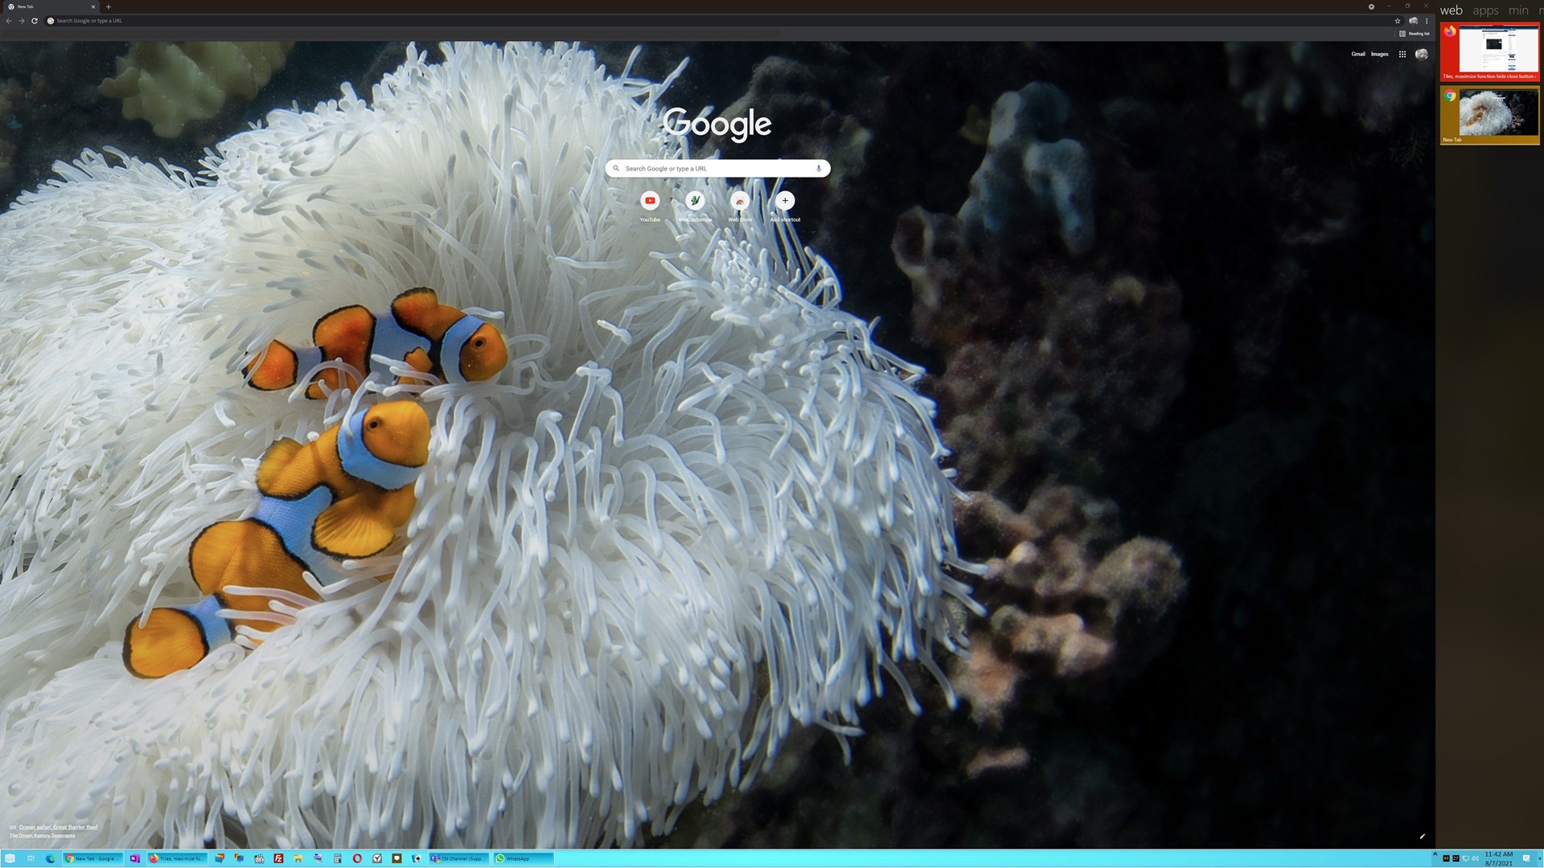Click the Customize Chrome pencil icon

pyautogui.click(x=1422, y=837)
